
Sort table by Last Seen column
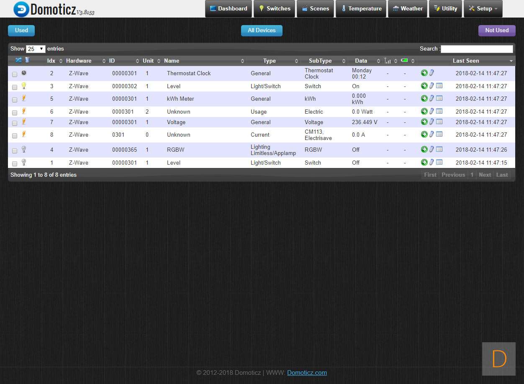coord(465,61)
